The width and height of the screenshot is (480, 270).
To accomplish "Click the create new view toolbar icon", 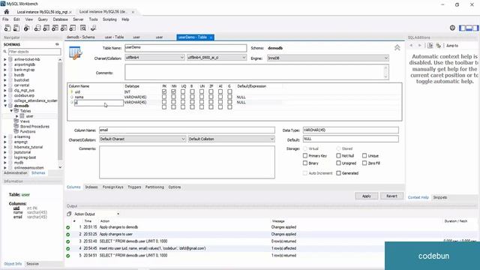I will [x=55, y=28].
